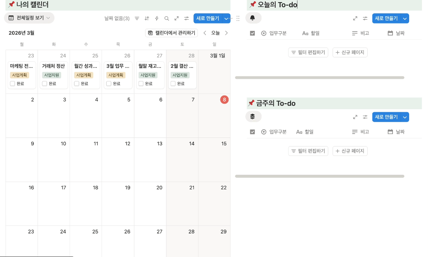Expand 금주의 To-do to full page
428x257 pixels.
pos(355,117)
